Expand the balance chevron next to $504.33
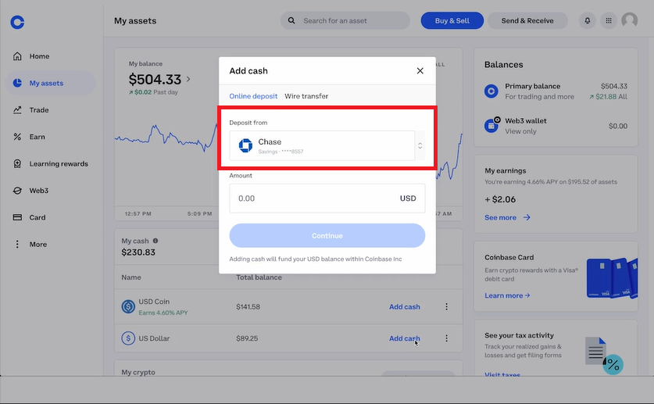This screenshot has width=654, height=404. coord(188,79)
